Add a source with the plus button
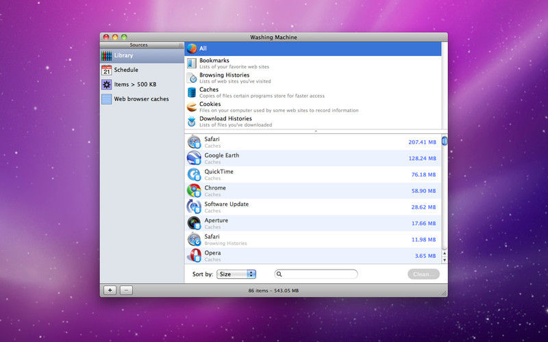Image resolution: width=548 pixels, height=342 pixels. click(x=110, y=290)
